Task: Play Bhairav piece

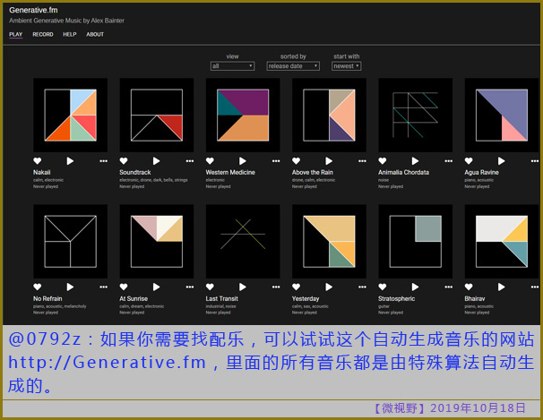Action: [x=502, y=287]
